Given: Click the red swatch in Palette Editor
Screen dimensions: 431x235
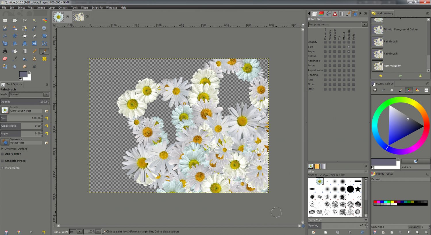Looking at the screenshot, I should 375,202.
